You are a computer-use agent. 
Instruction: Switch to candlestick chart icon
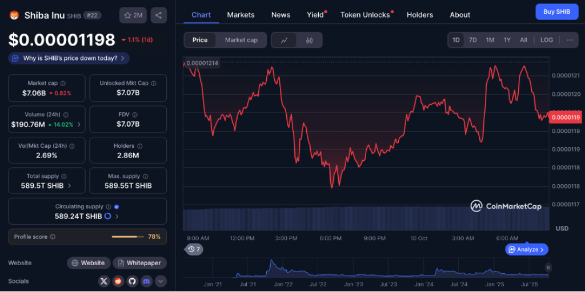coord(309,40)
